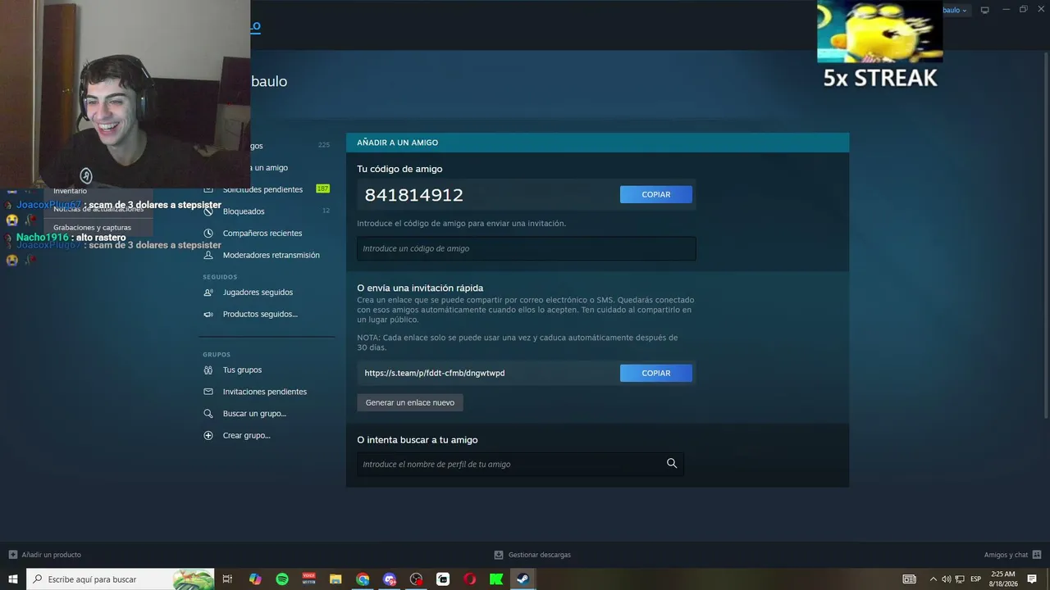Image resolution: width=1050 pixels, height=590 pixels.
Task: Open Invitaciones pendientes for groups
Action: click(x=265, y=392)
